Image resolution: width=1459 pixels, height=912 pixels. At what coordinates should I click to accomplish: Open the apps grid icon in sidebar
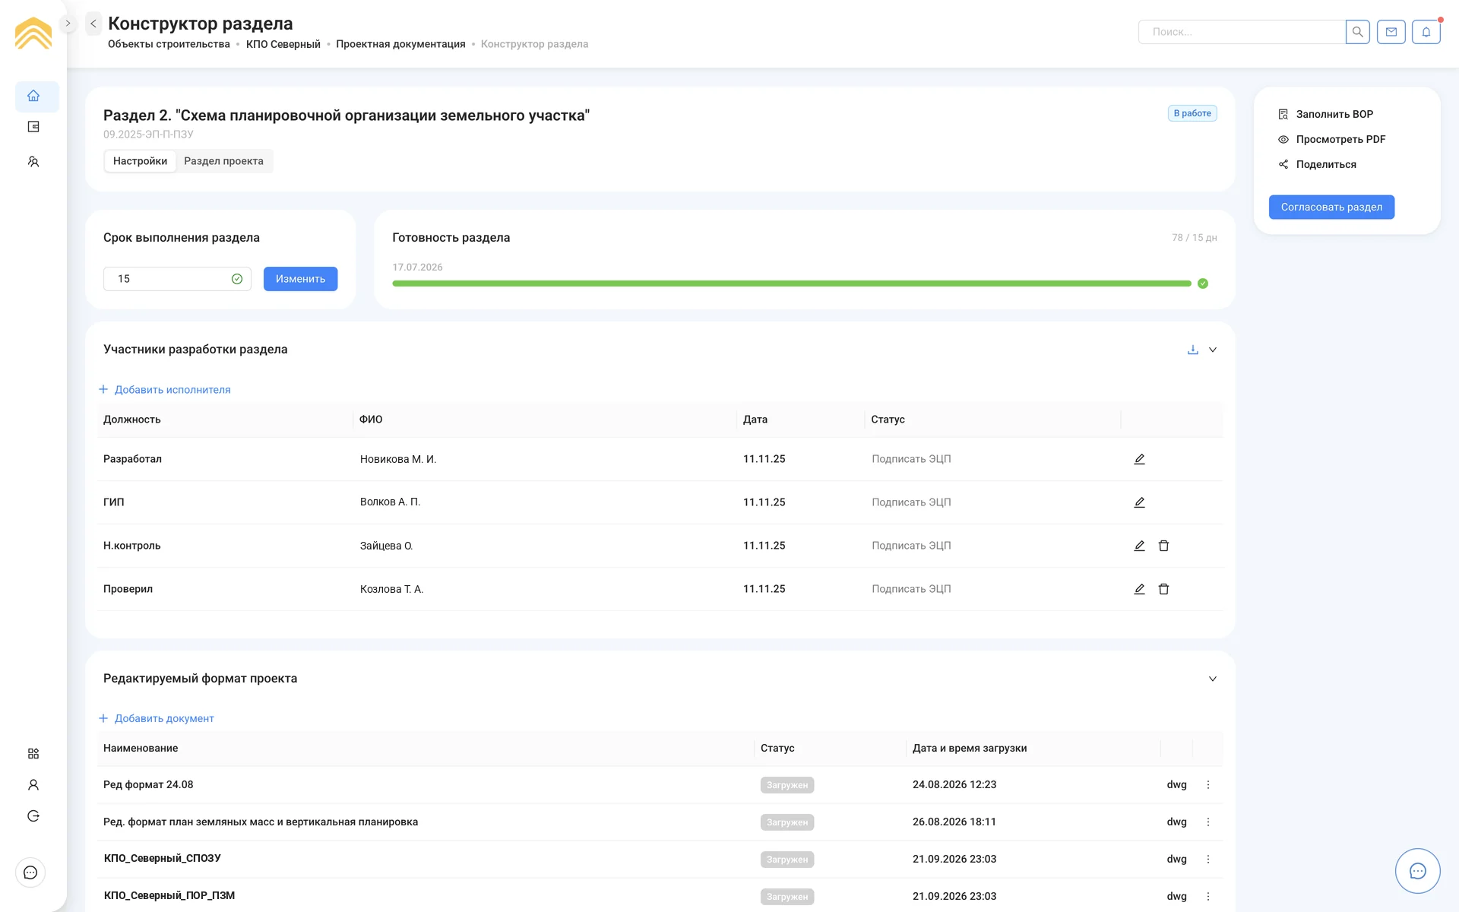[33, 753]
